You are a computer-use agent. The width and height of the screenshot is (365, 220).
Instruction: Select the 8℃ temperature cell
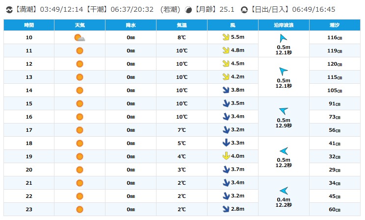182,37
